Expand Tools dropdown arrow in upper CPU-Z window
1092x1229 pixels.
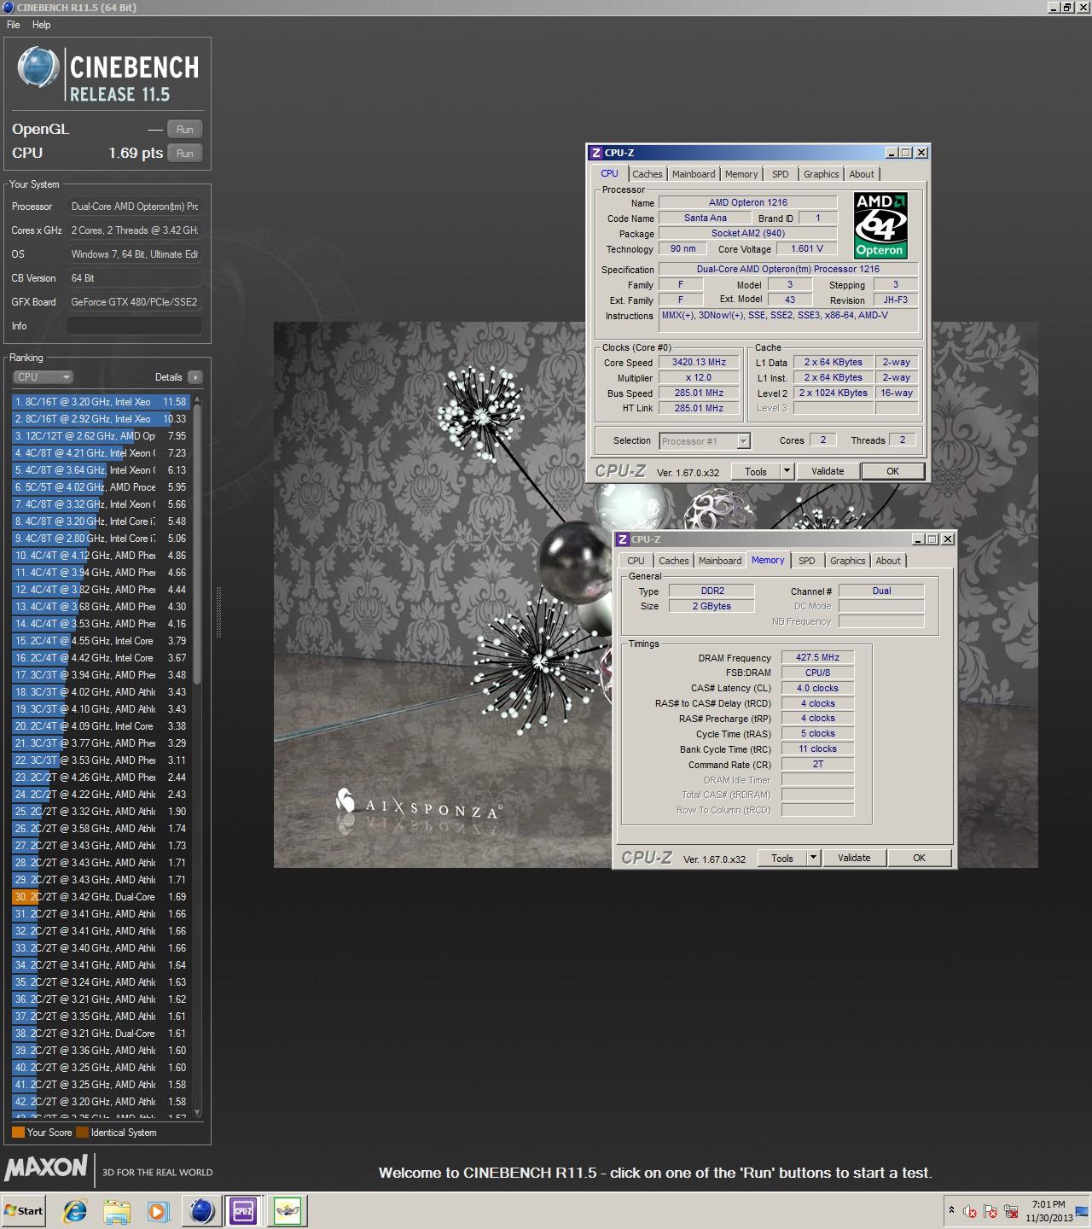click(787, 471)
